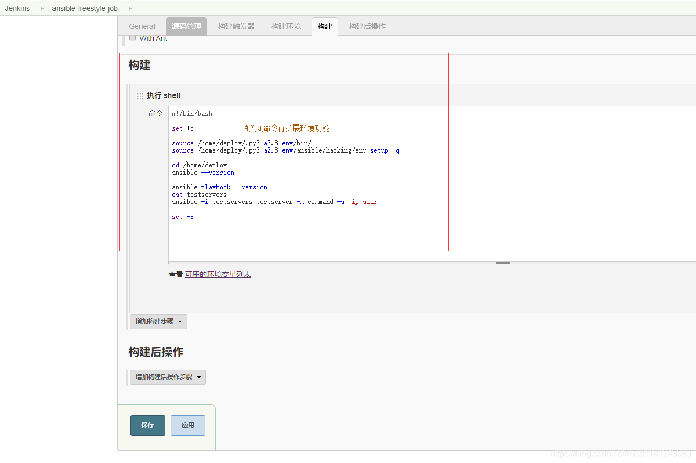Open the 可用的环境变量列表 link
Viewport: 696px width, 463px height.
218,274
